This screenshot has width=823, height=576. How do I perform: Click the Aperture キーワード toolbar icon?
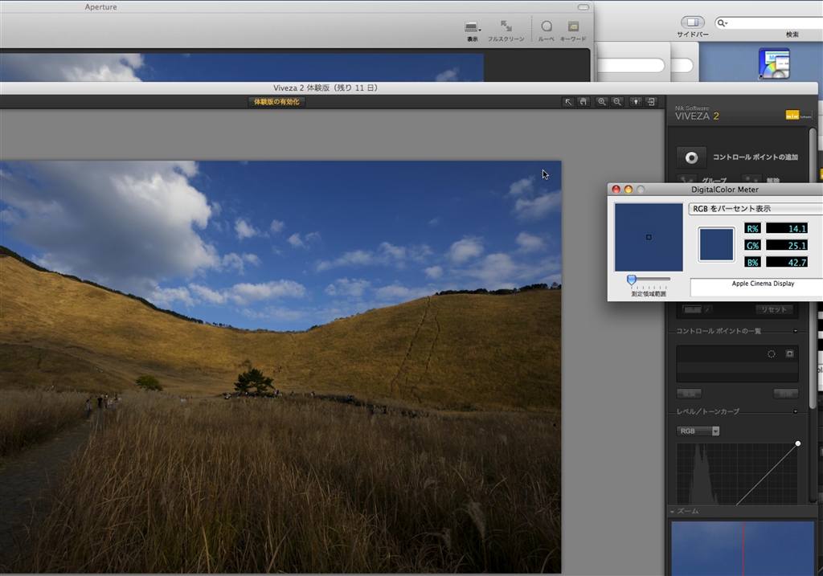pyautogui.click(x=573, y=27)
